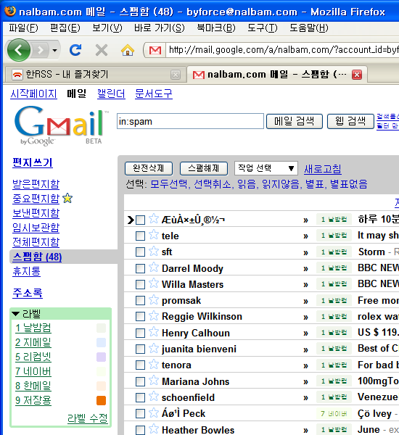Viewport: 399px width, 435px height.
Task: Click the Firefox forward arrow button
Action: click(41, 50)
